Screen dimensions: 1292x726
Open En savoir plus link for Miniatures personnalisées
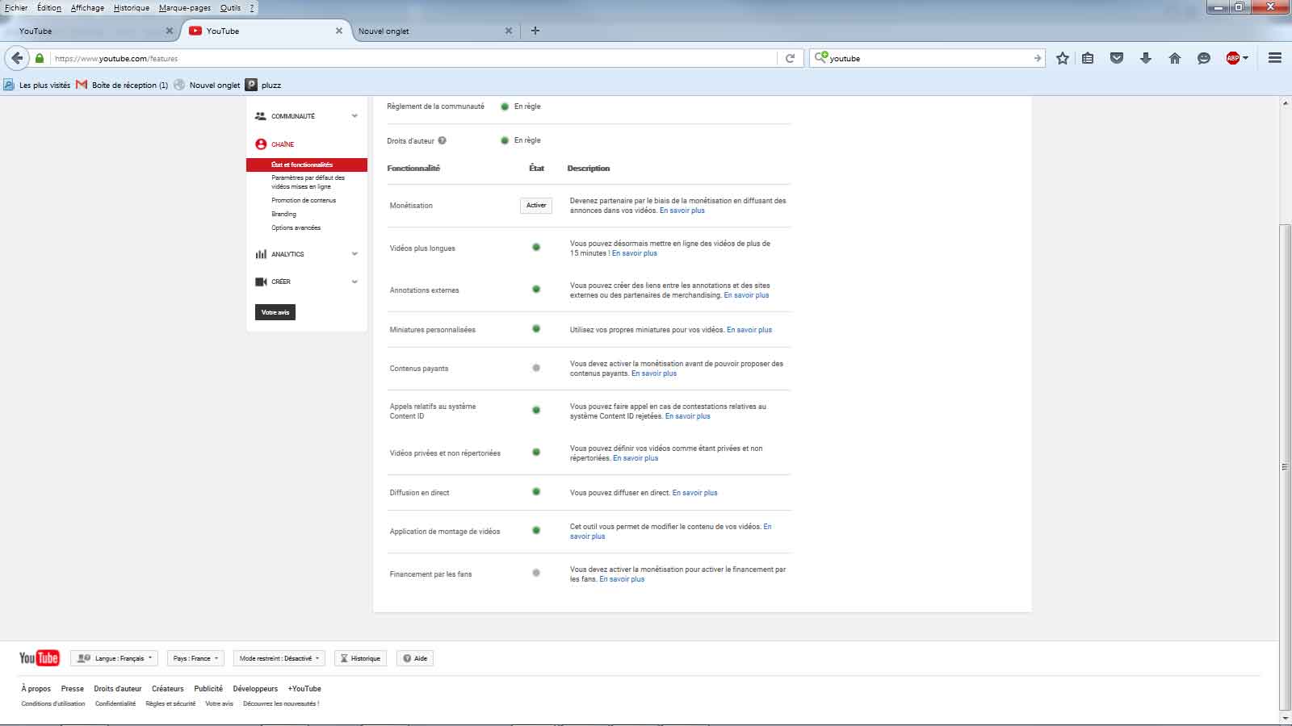749,330
